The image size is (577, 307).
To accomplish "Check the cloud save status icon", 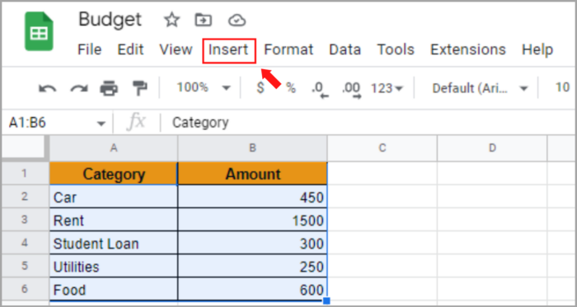I will click(x=237, y=21).
